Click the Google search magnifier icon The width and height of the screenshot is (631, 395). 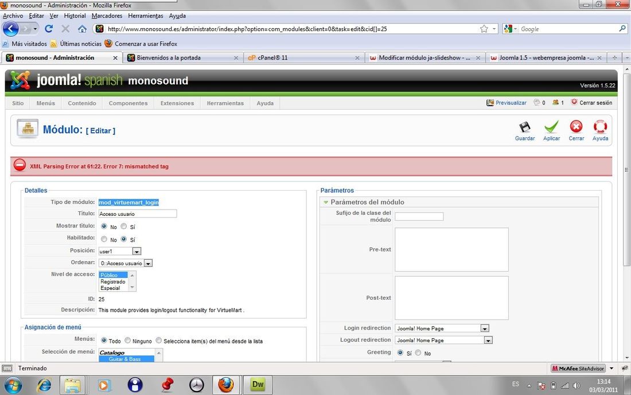tap(622, 29)
